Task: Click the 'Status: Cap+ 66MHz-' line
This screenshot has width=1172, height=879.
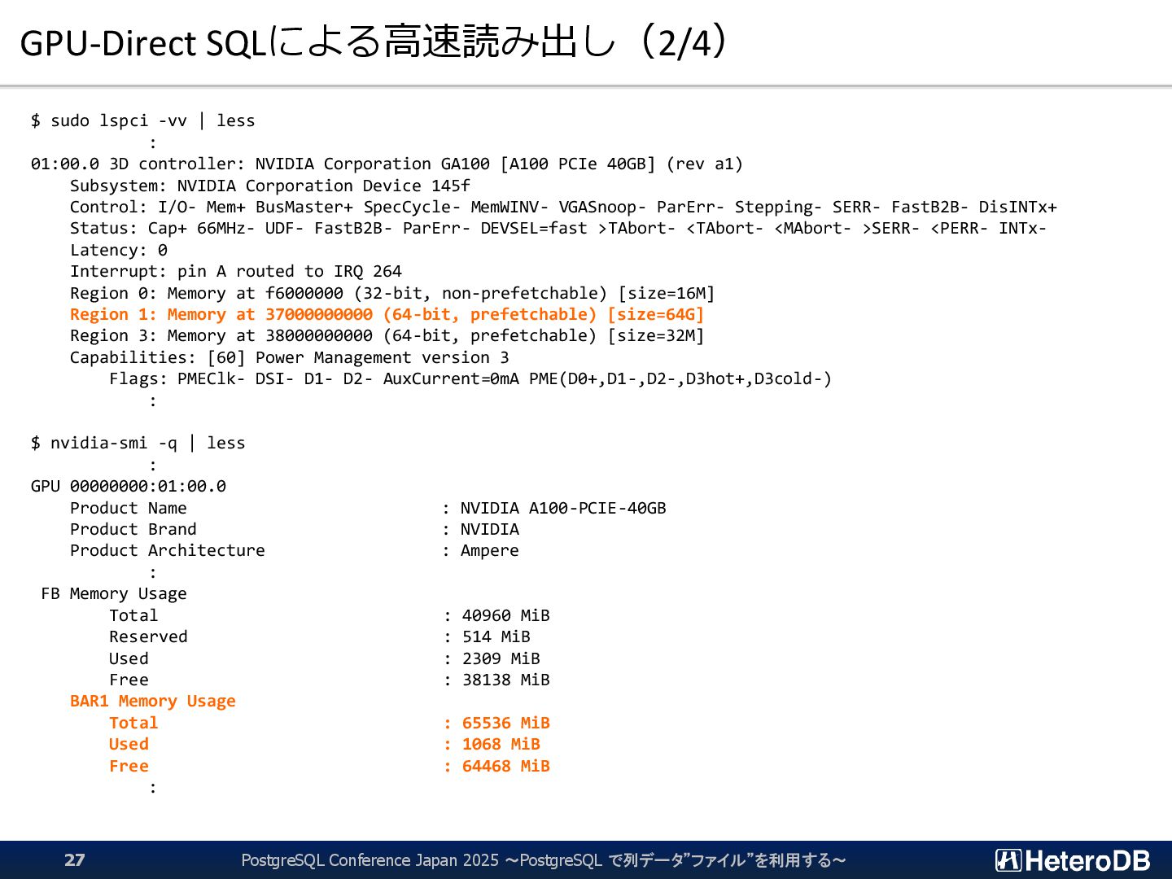Action: tap(558, 228)
